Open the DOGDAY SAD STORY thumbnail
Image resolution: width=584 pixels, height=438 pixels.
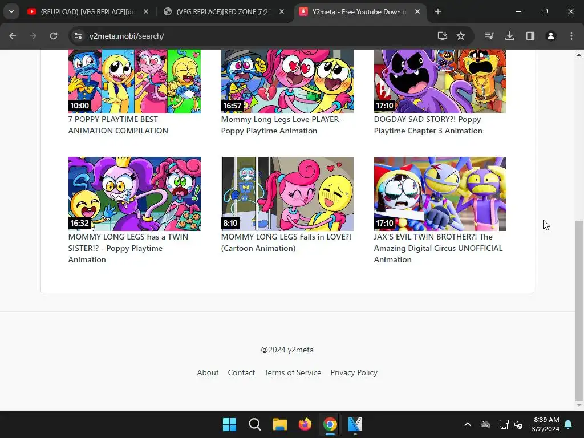pyautogui.click(x=440, y=81)
